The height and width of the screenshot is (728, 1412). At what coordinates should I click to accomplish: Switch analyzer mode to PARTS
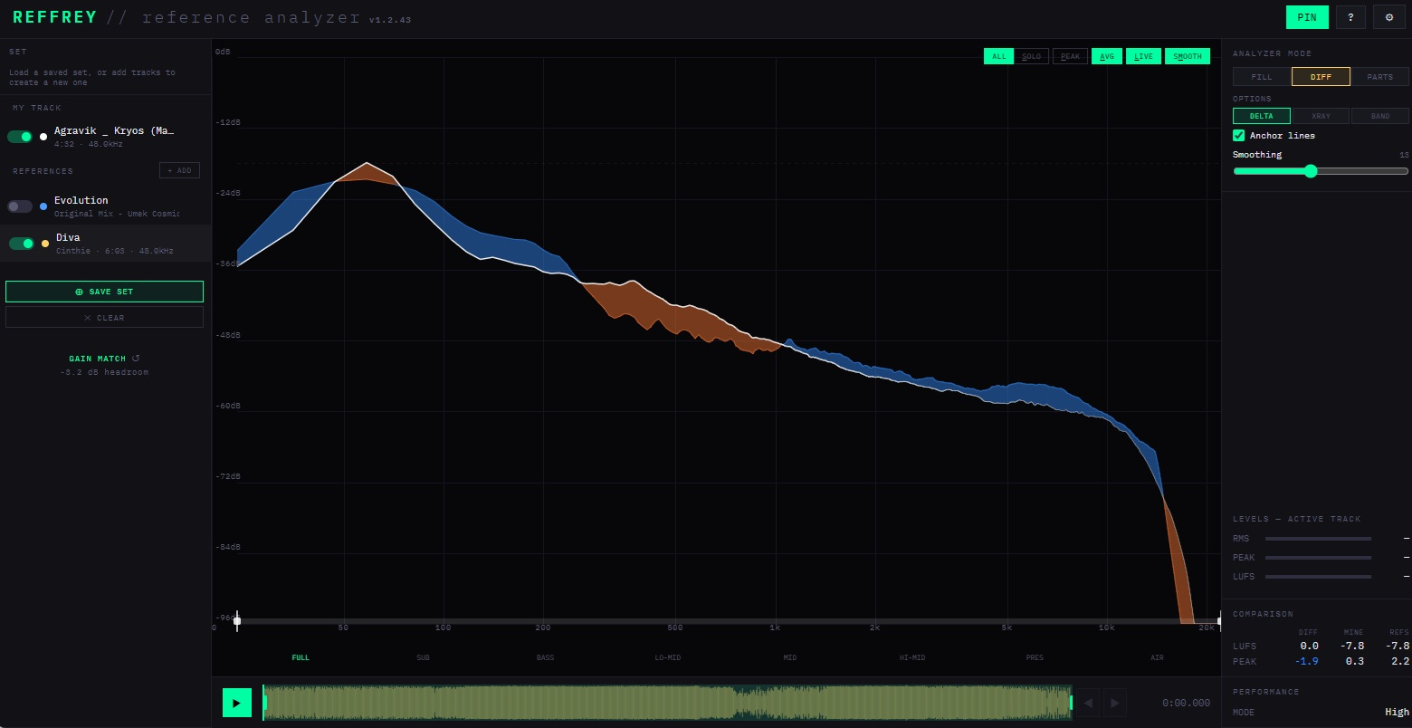1380,77
